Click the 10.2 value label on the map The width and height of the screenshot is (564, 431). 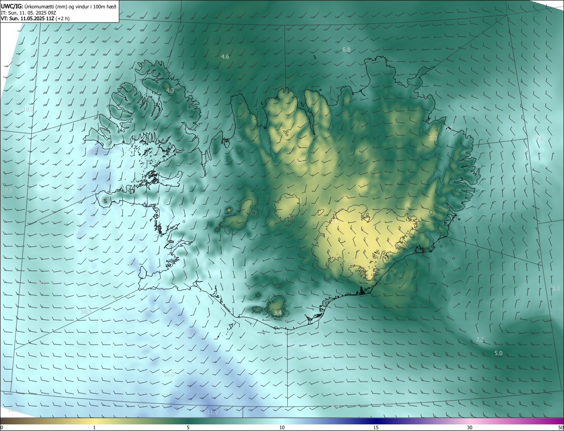[x=28, y=109]
